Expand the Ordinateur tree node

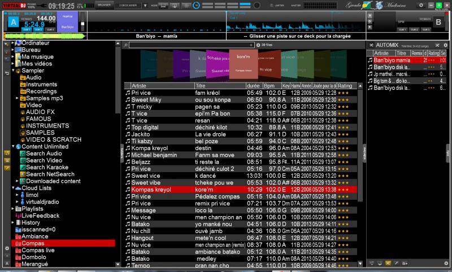(x=12, y=43)
